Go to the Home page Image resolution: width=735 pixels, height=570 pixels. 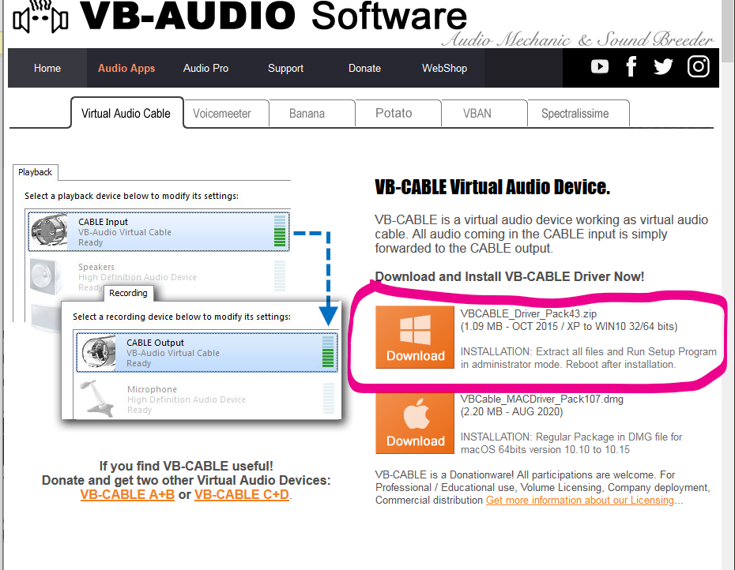(47, 69)
